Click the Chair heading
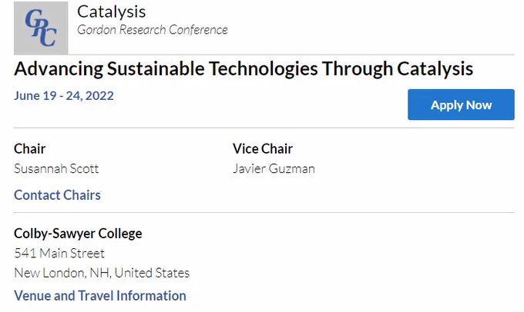The image size is (524, 312). click(30, 148)
